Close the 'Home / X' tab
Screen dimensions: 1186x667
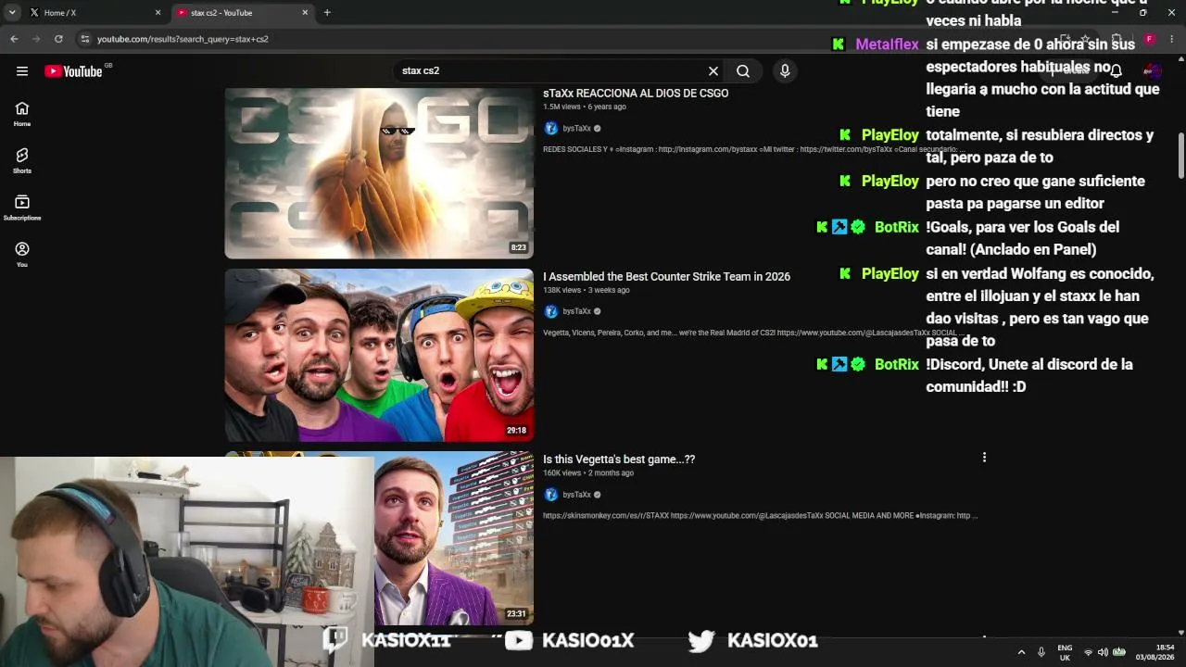158,13
